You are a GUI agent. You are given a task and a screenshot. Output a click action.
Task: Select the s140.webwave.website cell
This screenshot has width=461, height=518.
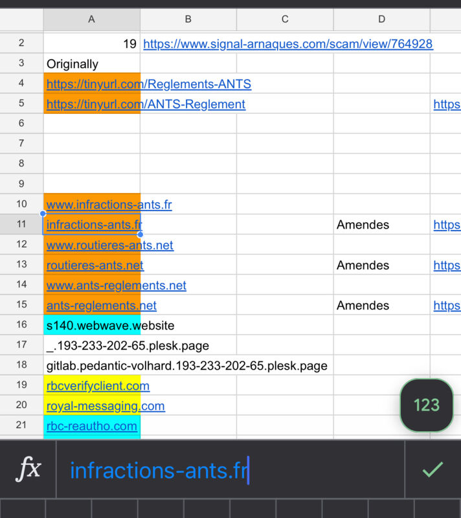point(92,325)
